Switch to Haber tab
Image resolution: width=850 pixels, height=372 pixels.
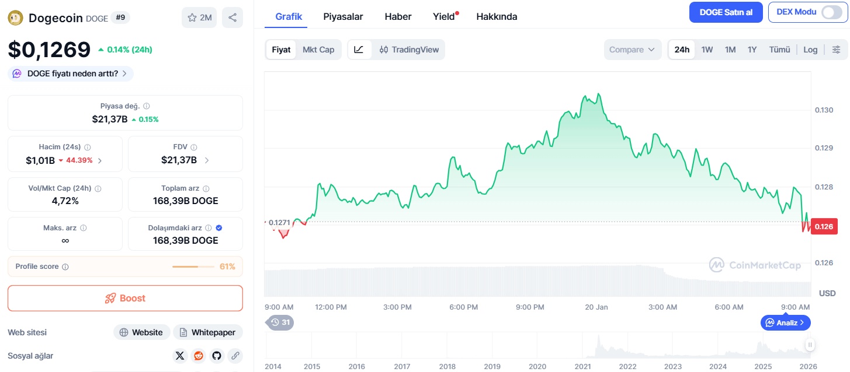(398, 16)
